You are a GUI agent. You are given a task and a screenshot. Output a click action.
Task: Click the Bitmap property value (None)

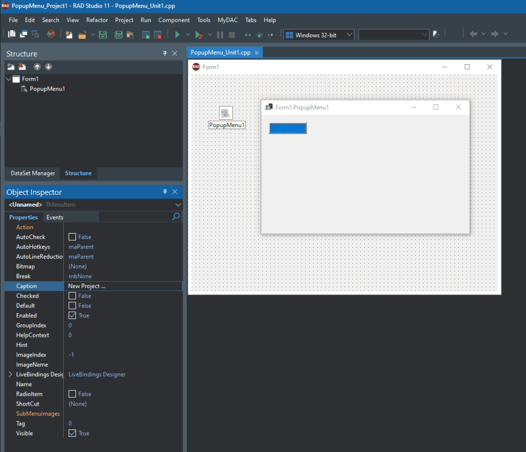[78, 267]
